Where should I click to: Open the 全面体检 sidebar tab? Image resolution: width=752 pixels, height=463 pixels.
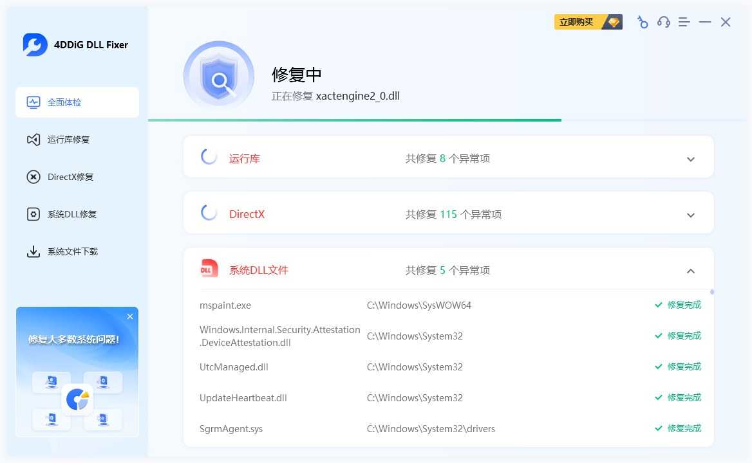coord(77,102)
